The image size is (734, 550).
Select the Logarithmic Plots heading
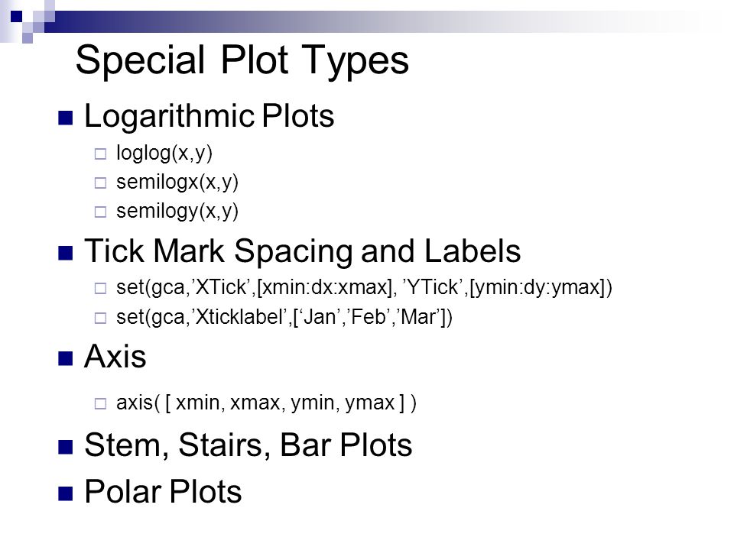(209, 117)
